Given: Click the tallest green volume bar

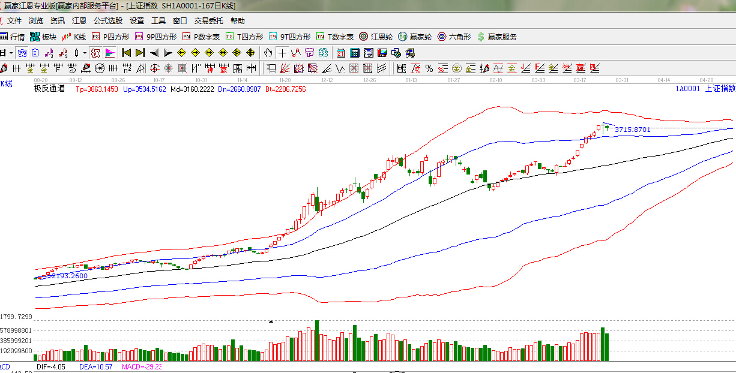Looking at the screenshot, I should pos(317,340).
